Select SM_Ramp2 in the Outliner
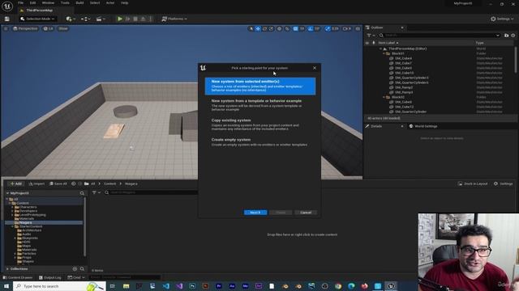Screen dimensions: 519x291 coord(404,87)
